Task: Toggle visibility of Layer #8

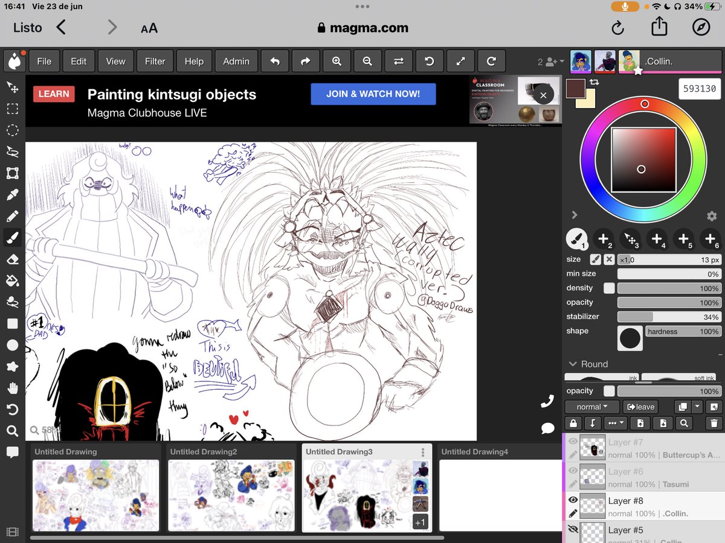Action: pos(573,500)
